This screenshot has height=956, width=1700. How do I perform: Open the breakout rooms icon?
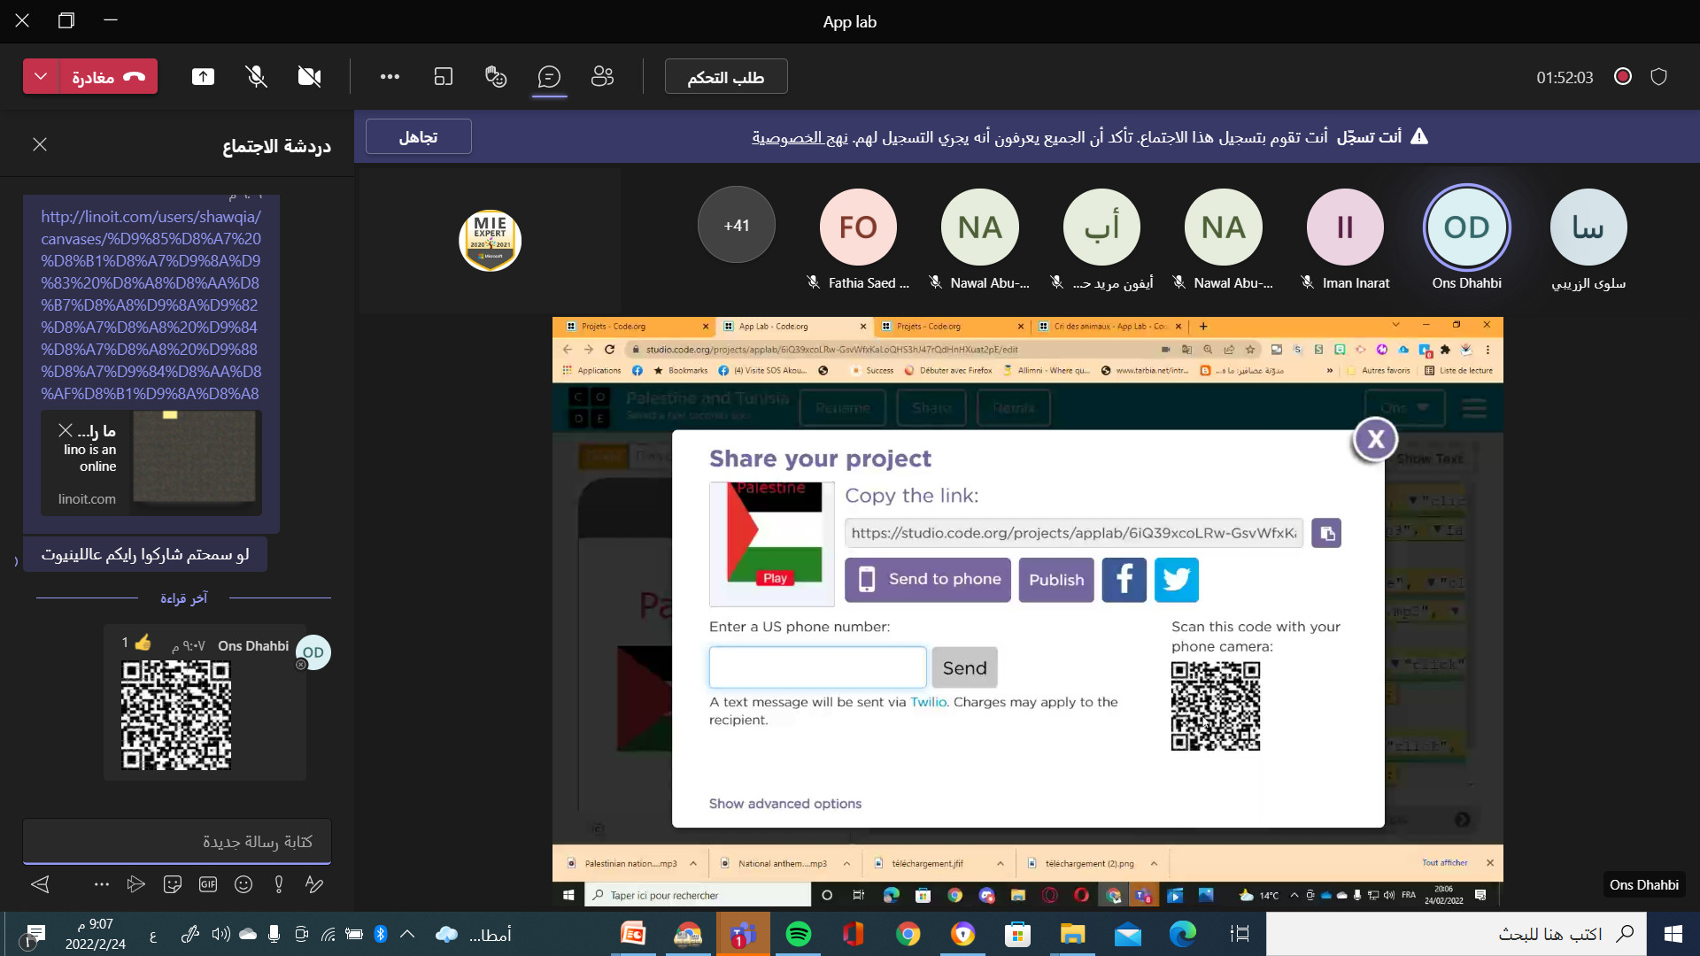443,76
